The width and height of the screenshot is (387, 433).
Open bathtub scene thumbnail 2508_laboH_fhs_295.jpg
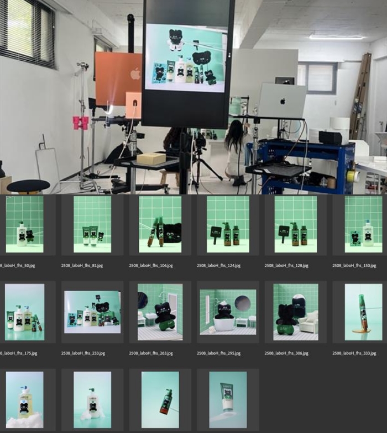click(228, 312)
